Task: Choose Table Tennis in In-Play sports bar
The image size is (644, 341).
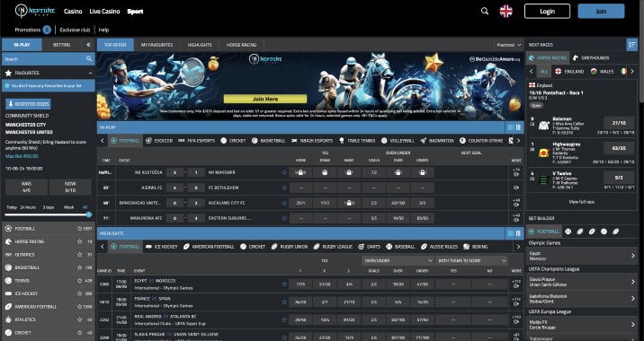Action: coord(357,141)
